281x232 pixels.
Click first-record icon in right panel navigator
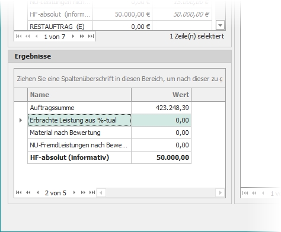[x=245, y=193]
